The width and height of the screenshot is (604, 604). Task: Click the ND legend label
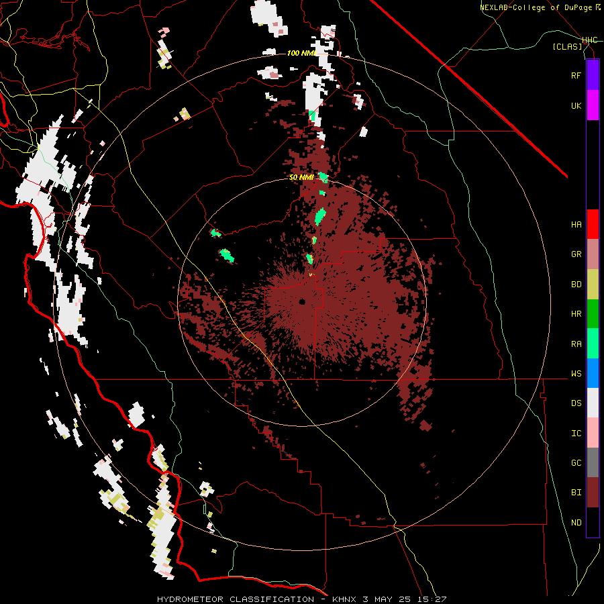576,523
